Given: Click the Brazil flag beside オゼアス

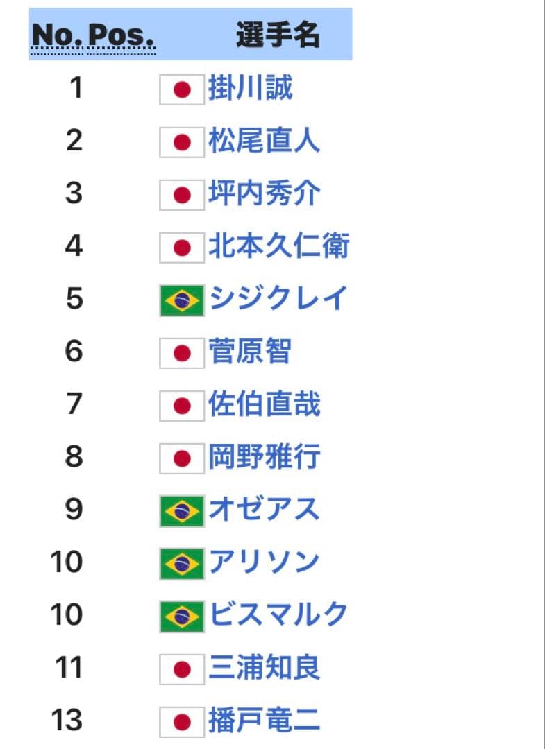Looking at the screenshot, I should (x=182, y=511).
